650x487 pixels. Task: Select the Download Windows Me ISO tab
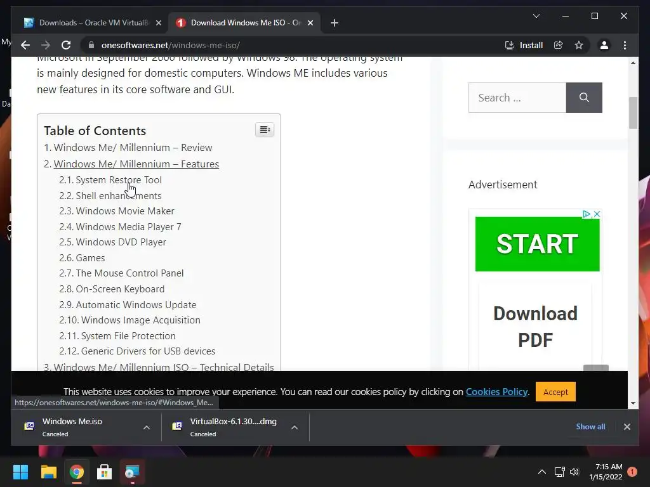click(x=244, y=23)
